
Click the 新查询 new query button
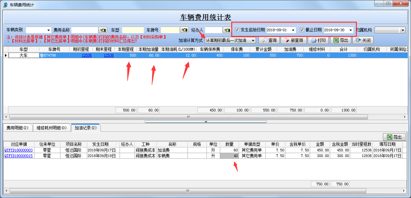tap(293, 40)
